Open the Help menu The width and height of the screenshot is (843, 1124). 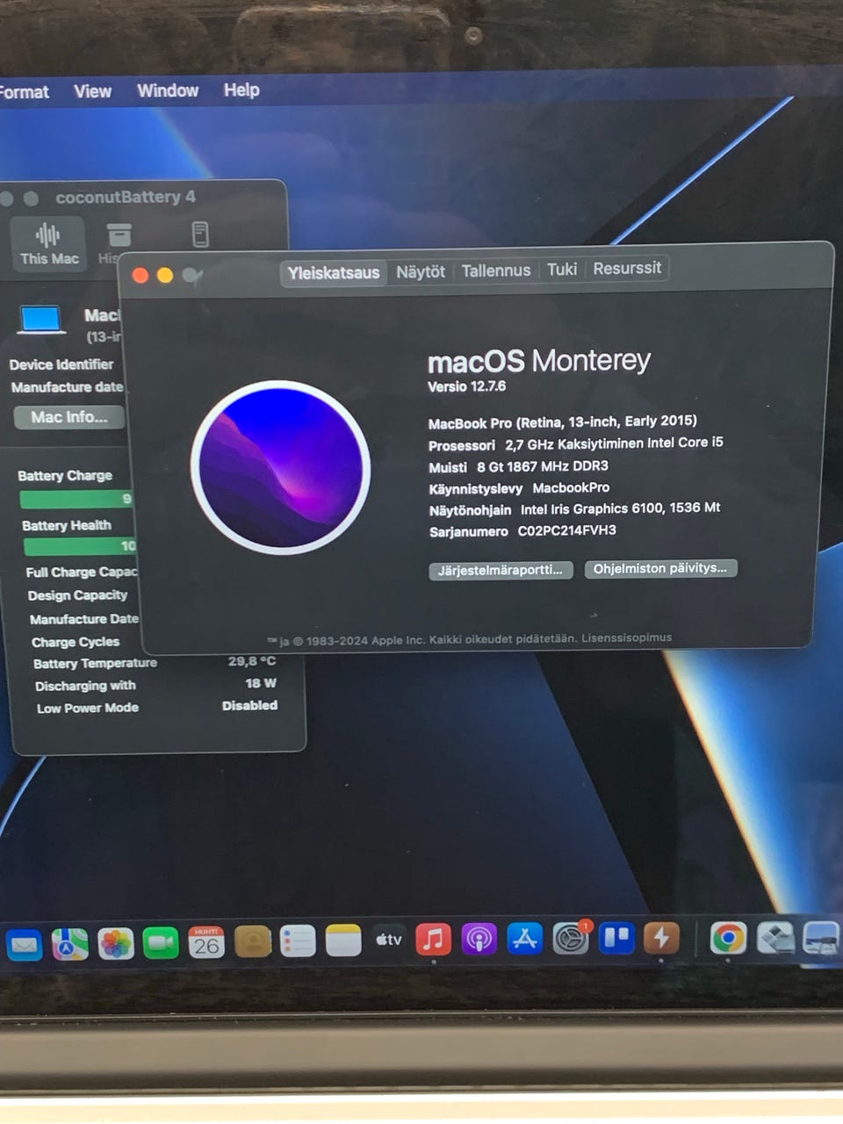[x=241, y=90]
